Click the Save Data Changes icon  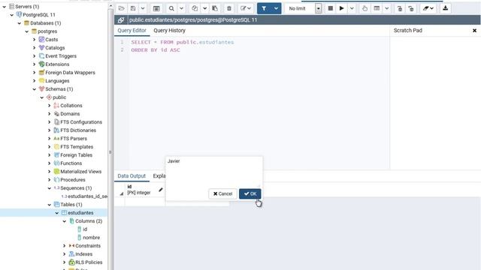coord(156,8)
